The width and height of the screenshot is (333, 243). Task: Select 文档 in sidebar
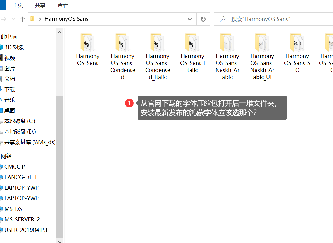[10, 79]
